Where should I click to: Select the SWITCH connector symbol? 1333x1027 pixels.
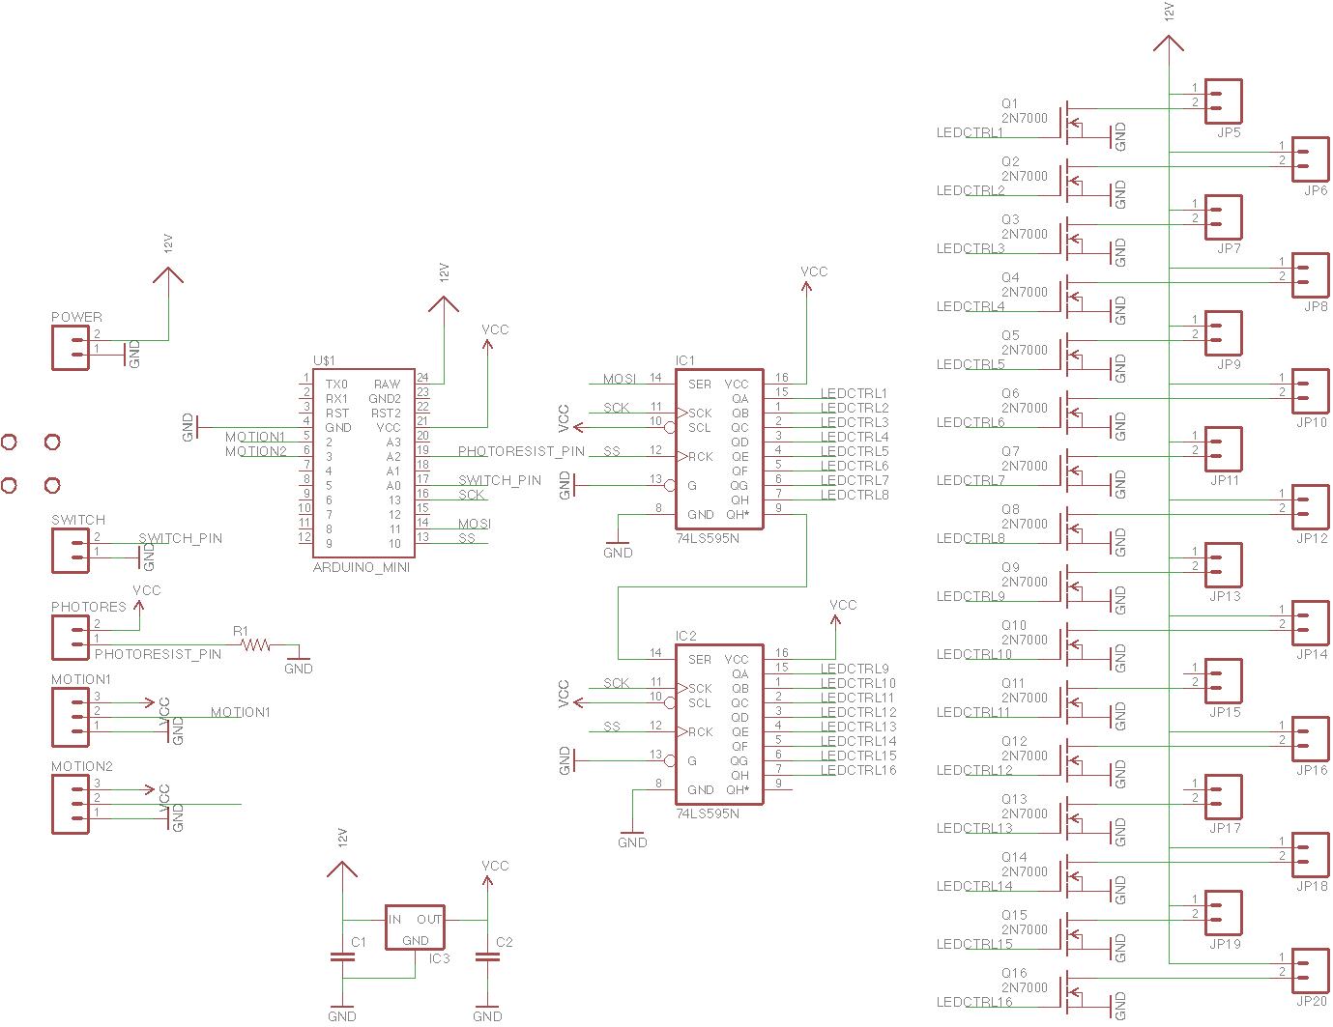[70, 551]
